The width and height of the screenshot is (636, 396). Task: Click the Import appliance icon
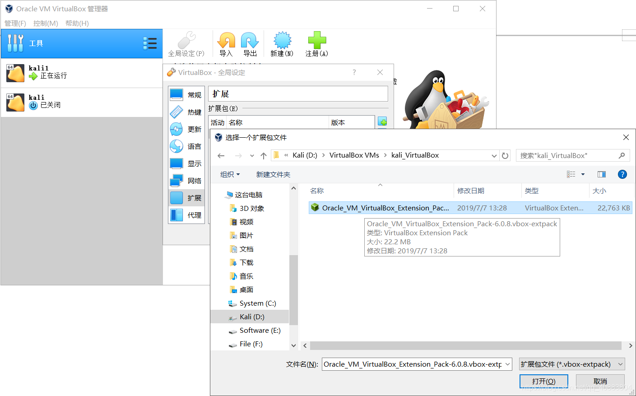(x=226, y=40)
